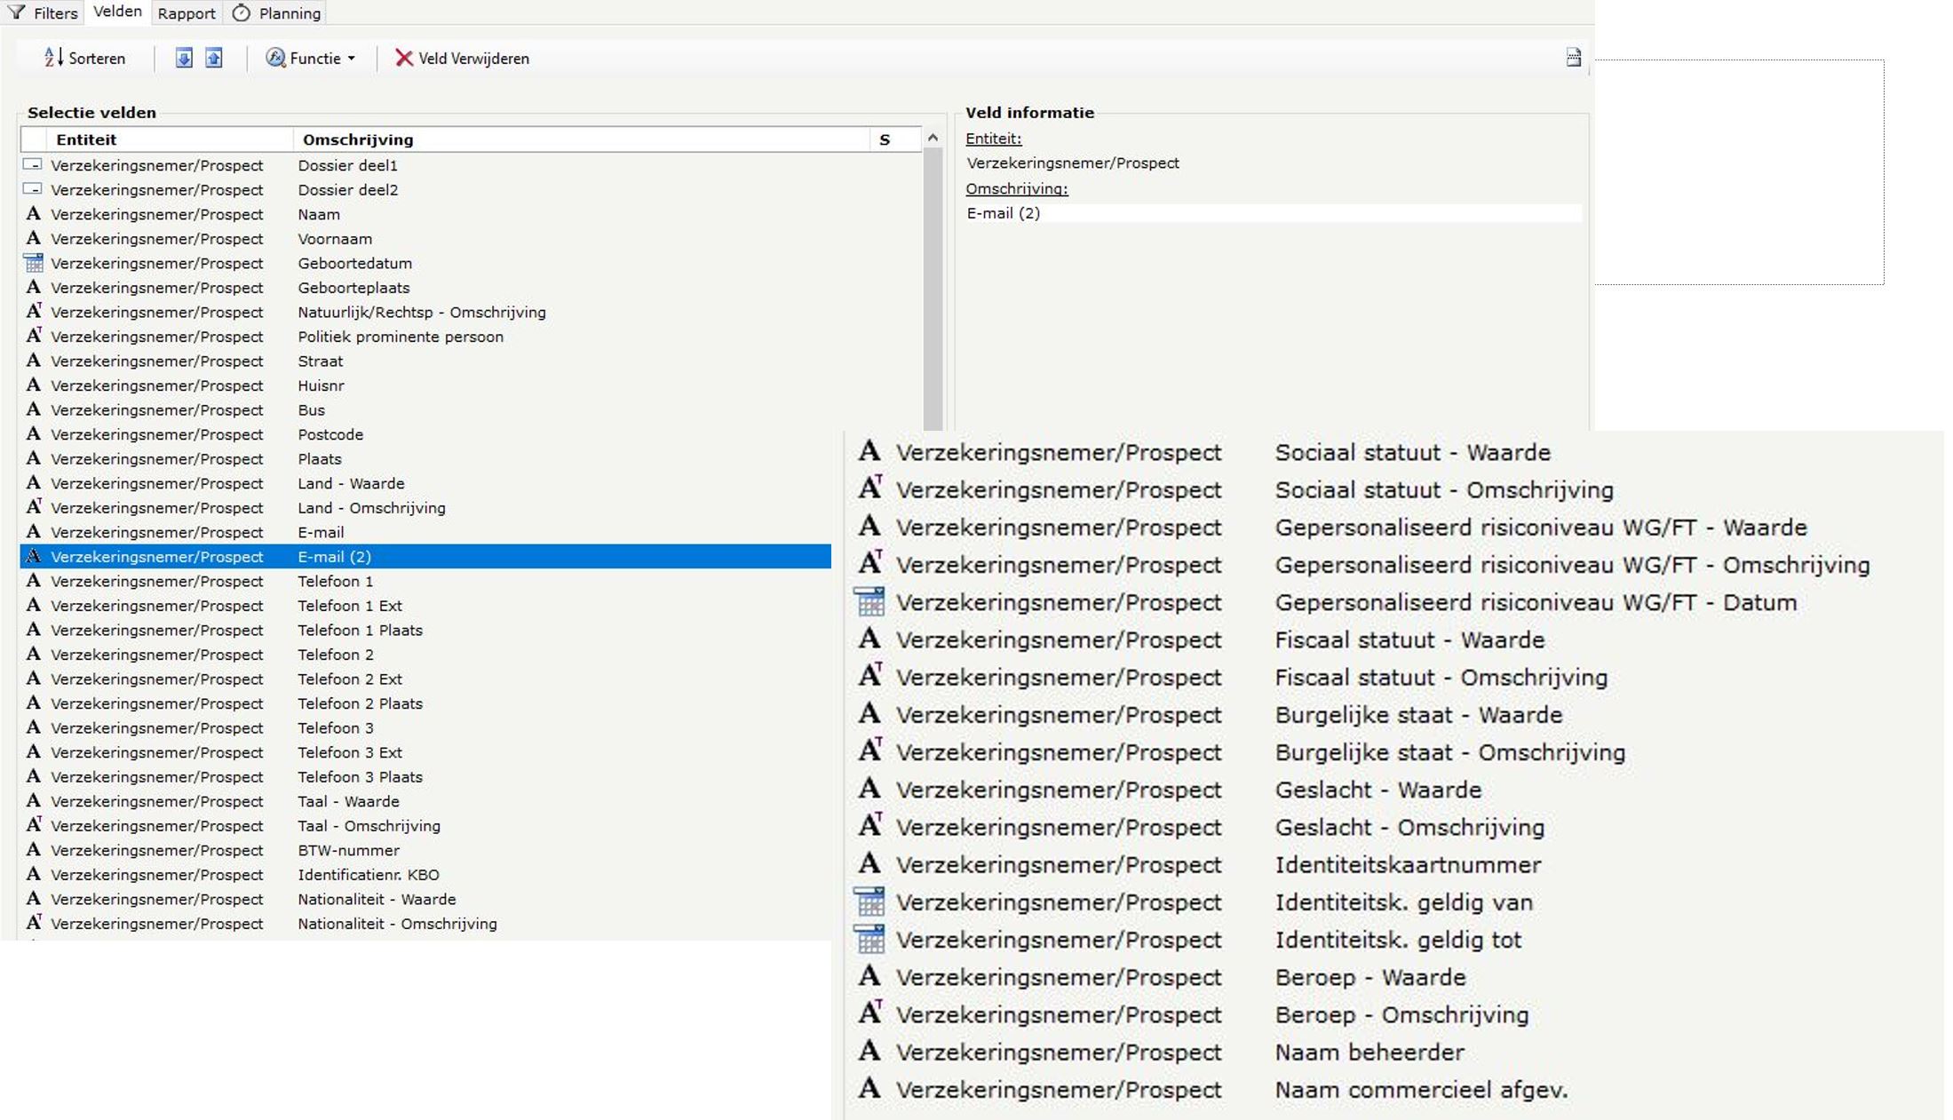
Task: Click the Dossier deel1 row icon
Action: pos(33,165)
